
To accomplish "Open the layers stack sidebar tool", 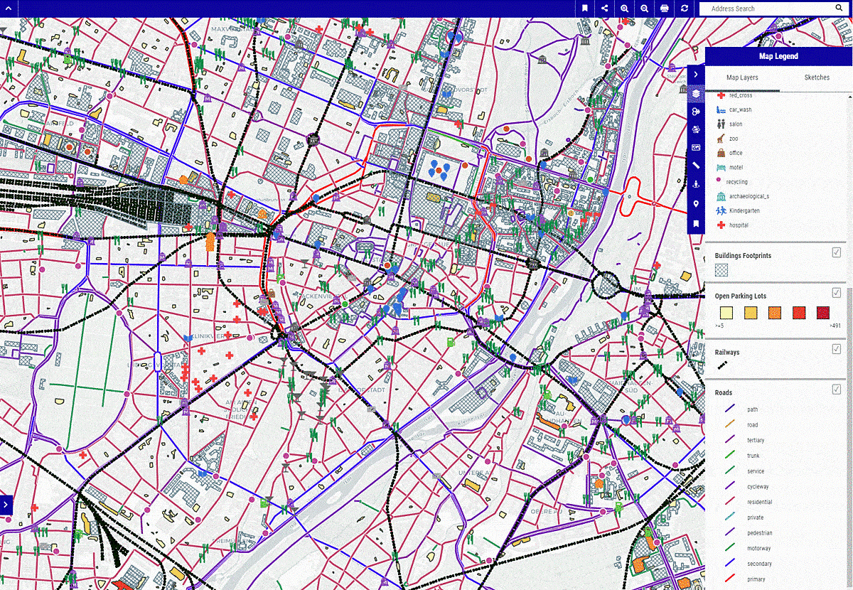I will (x=696, y=93).
